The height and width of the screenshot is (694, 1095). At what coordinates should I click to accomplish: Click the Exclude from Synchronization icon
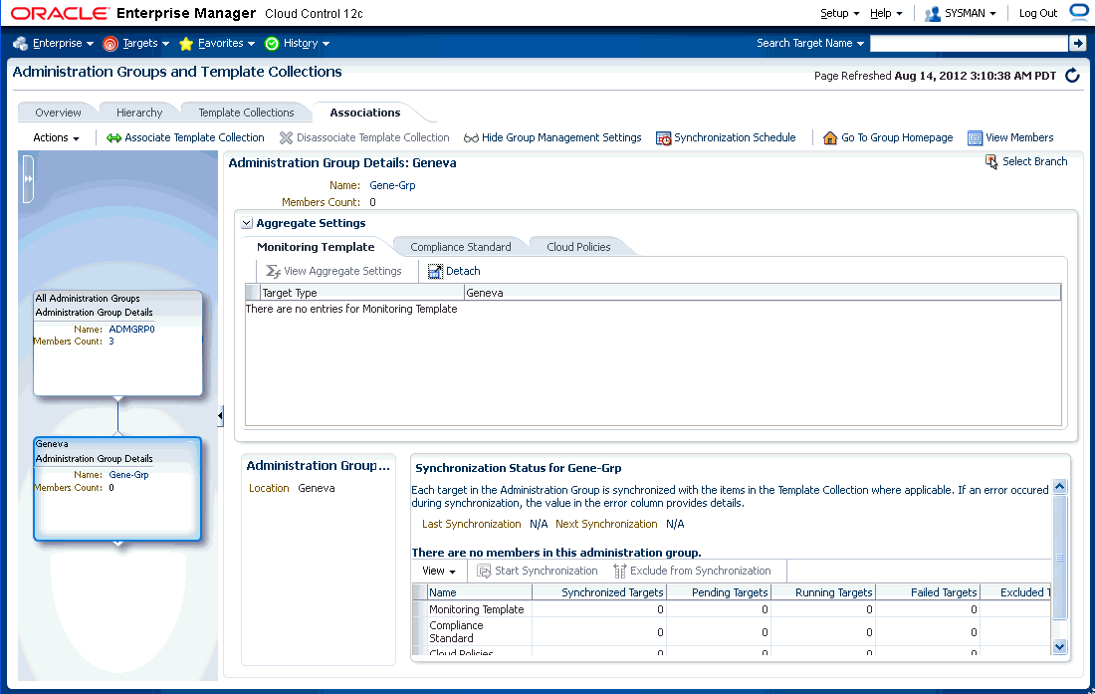[x=619, y=572]
